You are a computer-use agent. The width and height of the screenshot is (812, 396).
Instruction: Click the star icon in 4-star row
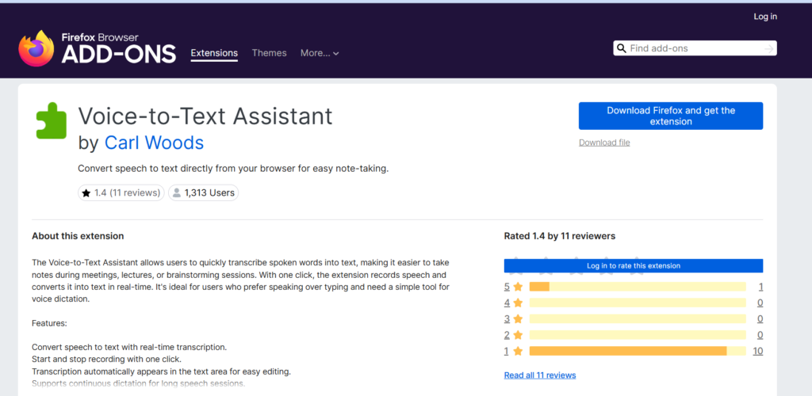(x=518, y=303)
